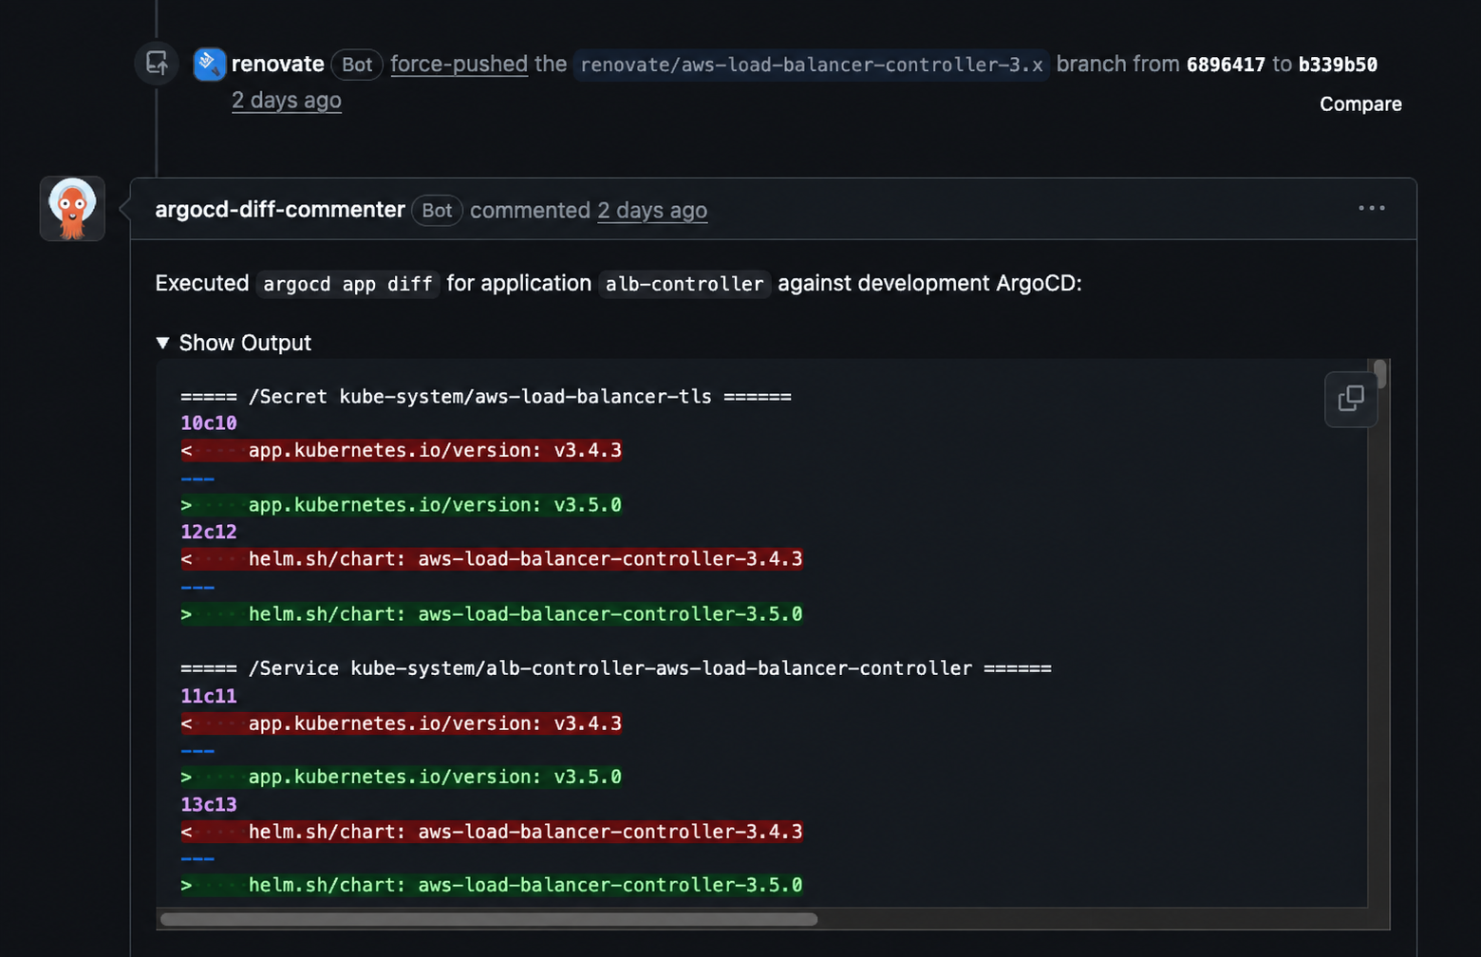Click the Service kube-system/alb-controller header line
1481x957 pixels.
click(x=616, y=668)
